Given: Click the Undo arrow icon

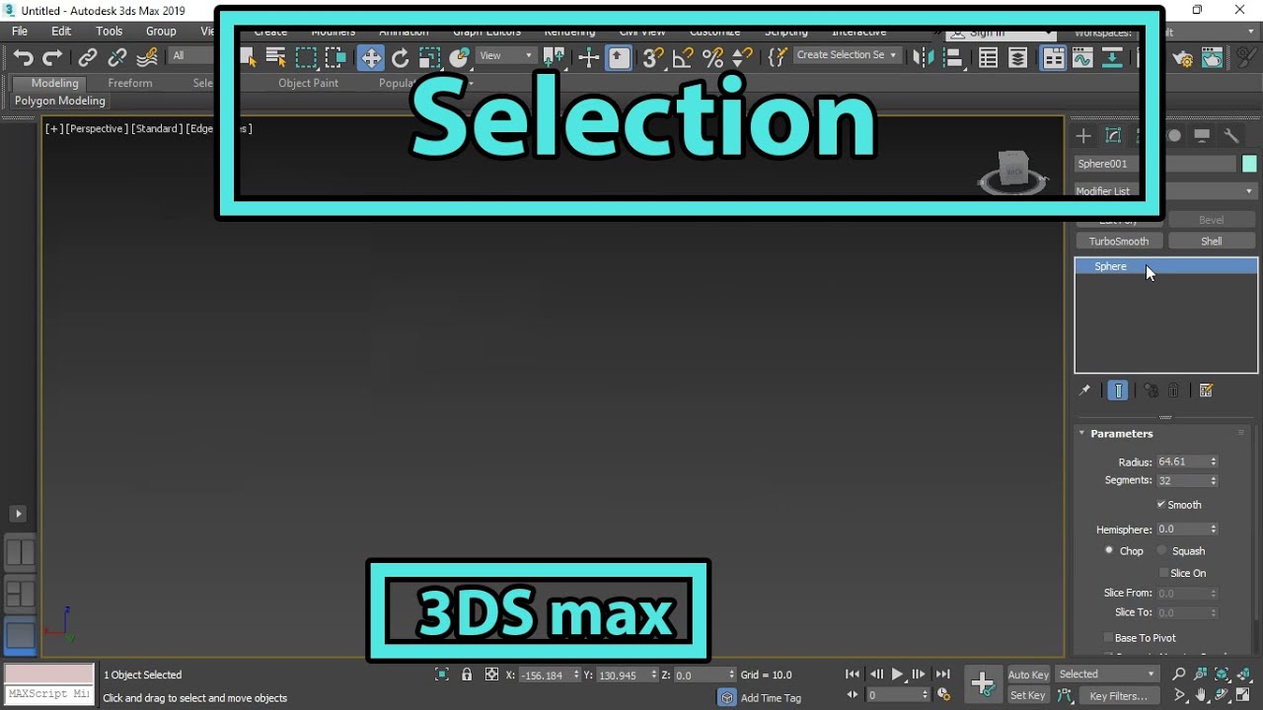Looking at the screenshot, I should coord(24,58).
